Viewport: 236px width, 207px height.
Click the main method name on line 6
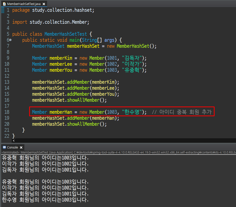(74, 40)
